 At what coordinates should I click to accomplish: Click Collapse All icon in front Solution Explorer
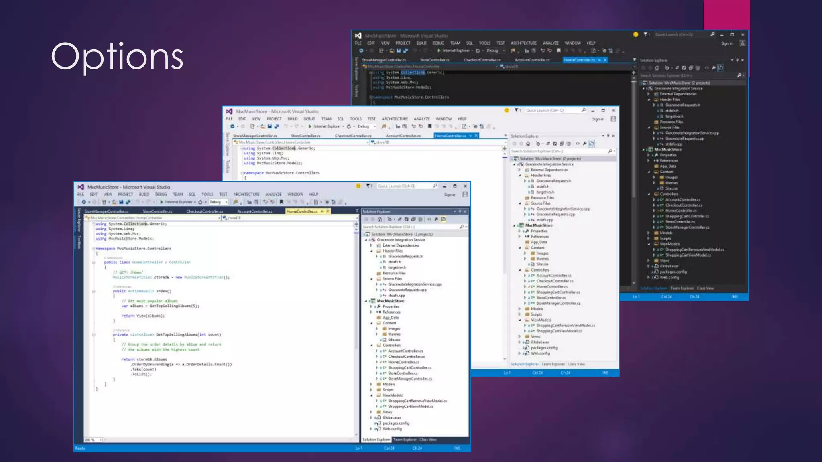[x=413, y=219]
